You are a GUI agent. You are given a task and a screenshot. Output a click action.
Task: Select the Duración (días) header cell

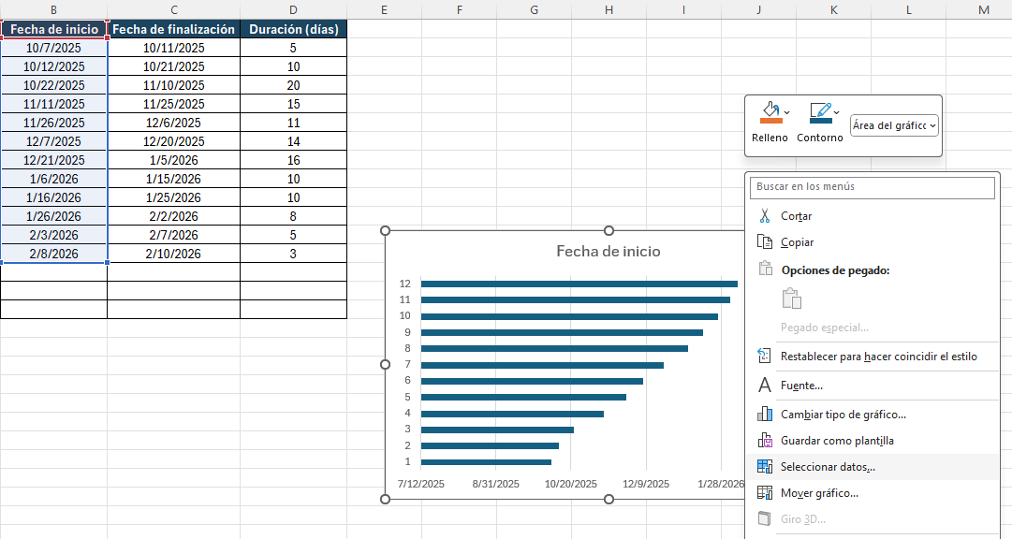click(293, 29)
